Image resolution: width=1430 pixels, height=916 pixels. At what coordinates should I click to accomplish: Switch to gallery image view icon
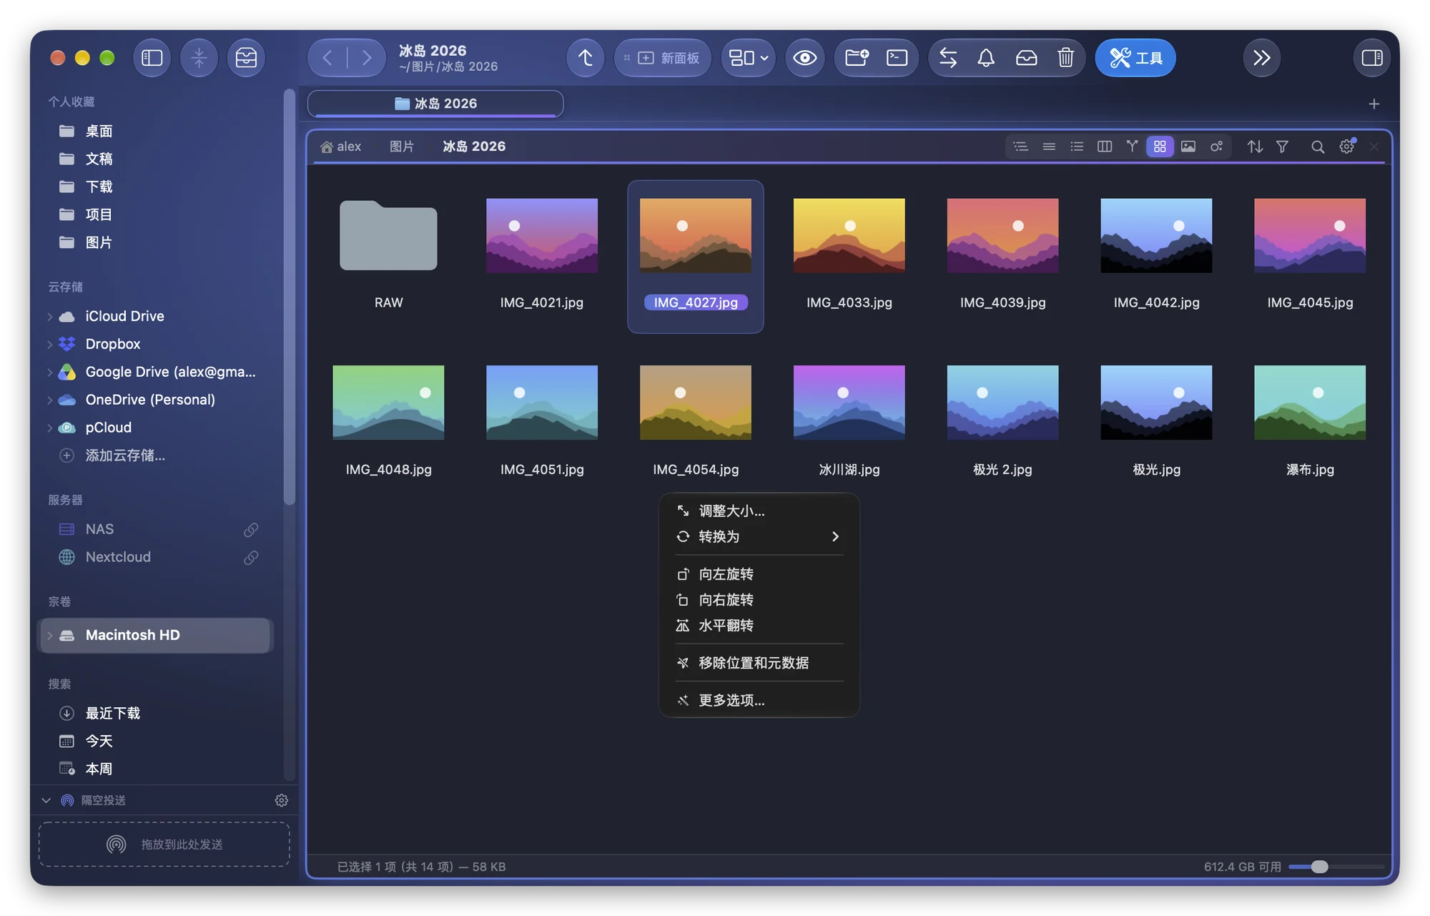[1188, 147]
